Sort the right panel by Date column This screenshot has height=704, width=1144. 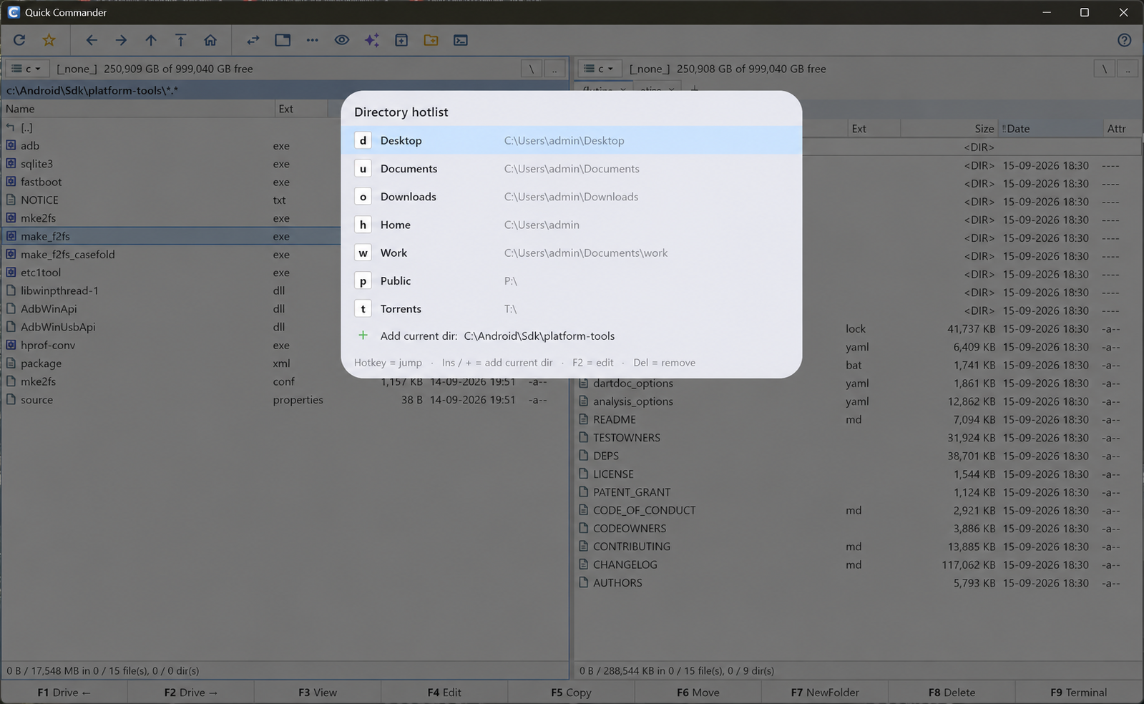point(1050,129)
